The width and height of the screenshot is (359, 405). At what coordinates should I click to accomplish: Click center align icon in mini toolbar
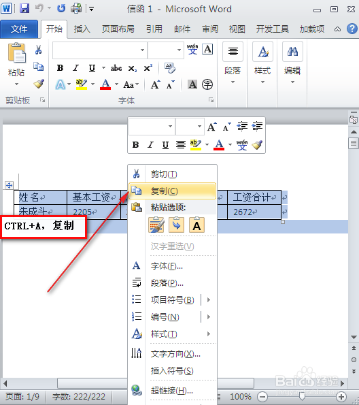[181, 144]
